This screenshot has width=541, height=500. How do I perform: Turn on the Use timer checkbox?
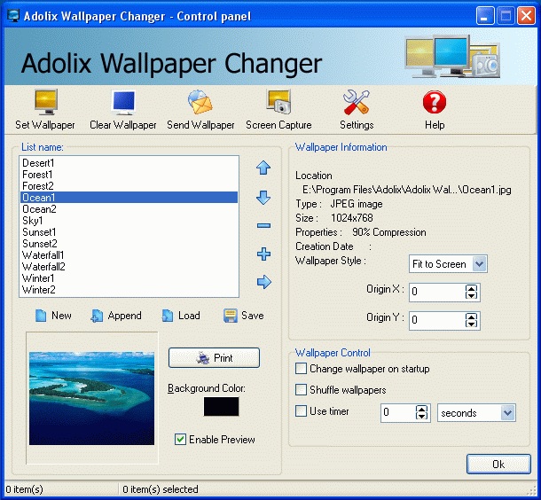tap(301, 411)
